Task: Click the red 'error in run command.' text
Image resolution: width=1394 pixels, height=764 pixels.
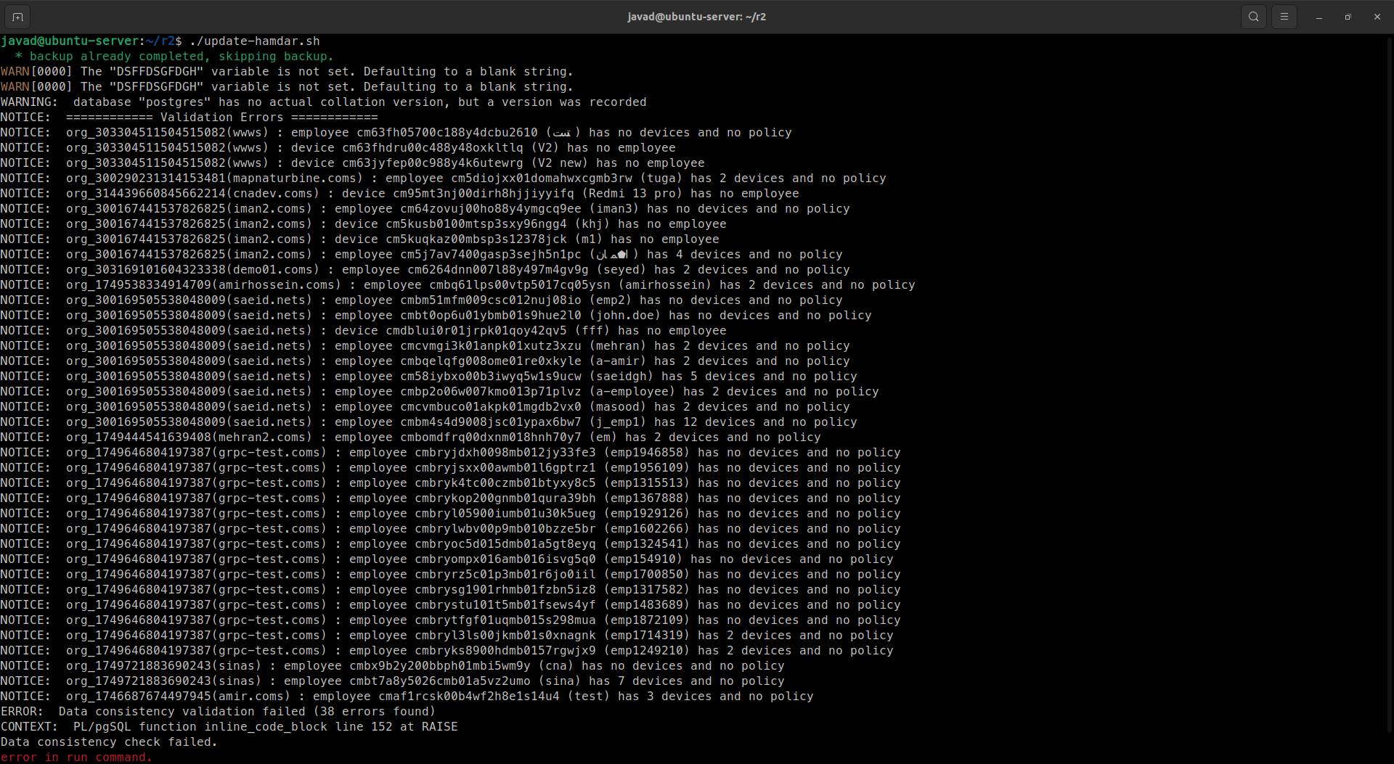Action: click(x=76, y=757)
